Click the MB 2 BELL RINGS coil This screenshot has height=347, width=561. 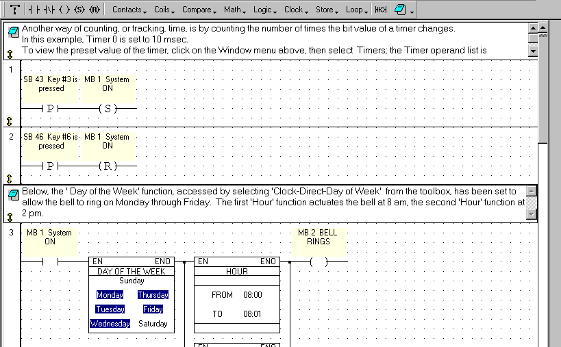point(317,261)
